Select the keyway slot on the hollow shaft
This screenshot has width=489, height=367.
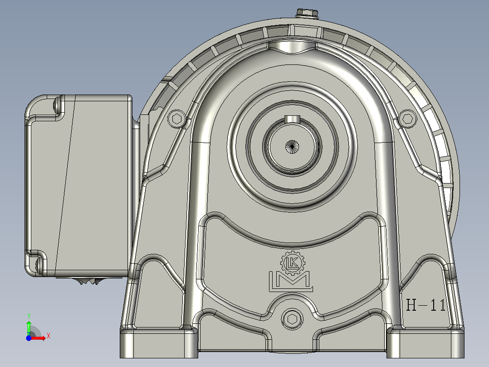[x=292, y=119]
